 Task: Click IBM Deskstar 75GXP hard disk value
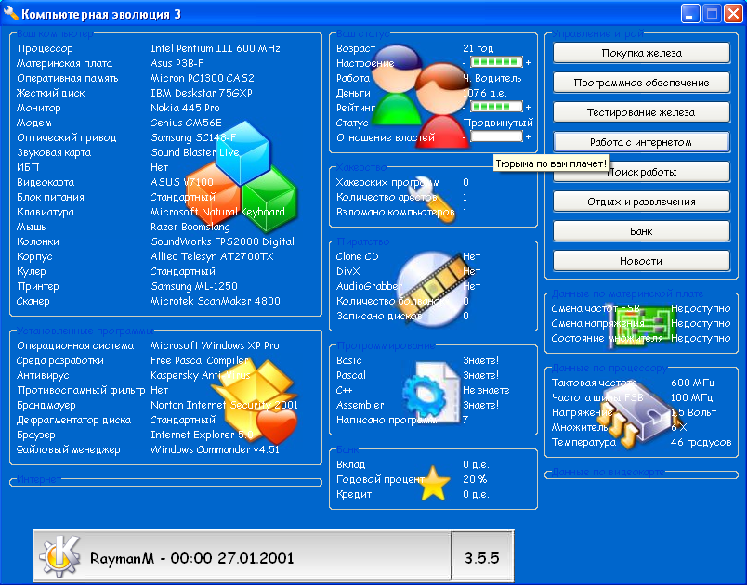click(x=201, y=93)
